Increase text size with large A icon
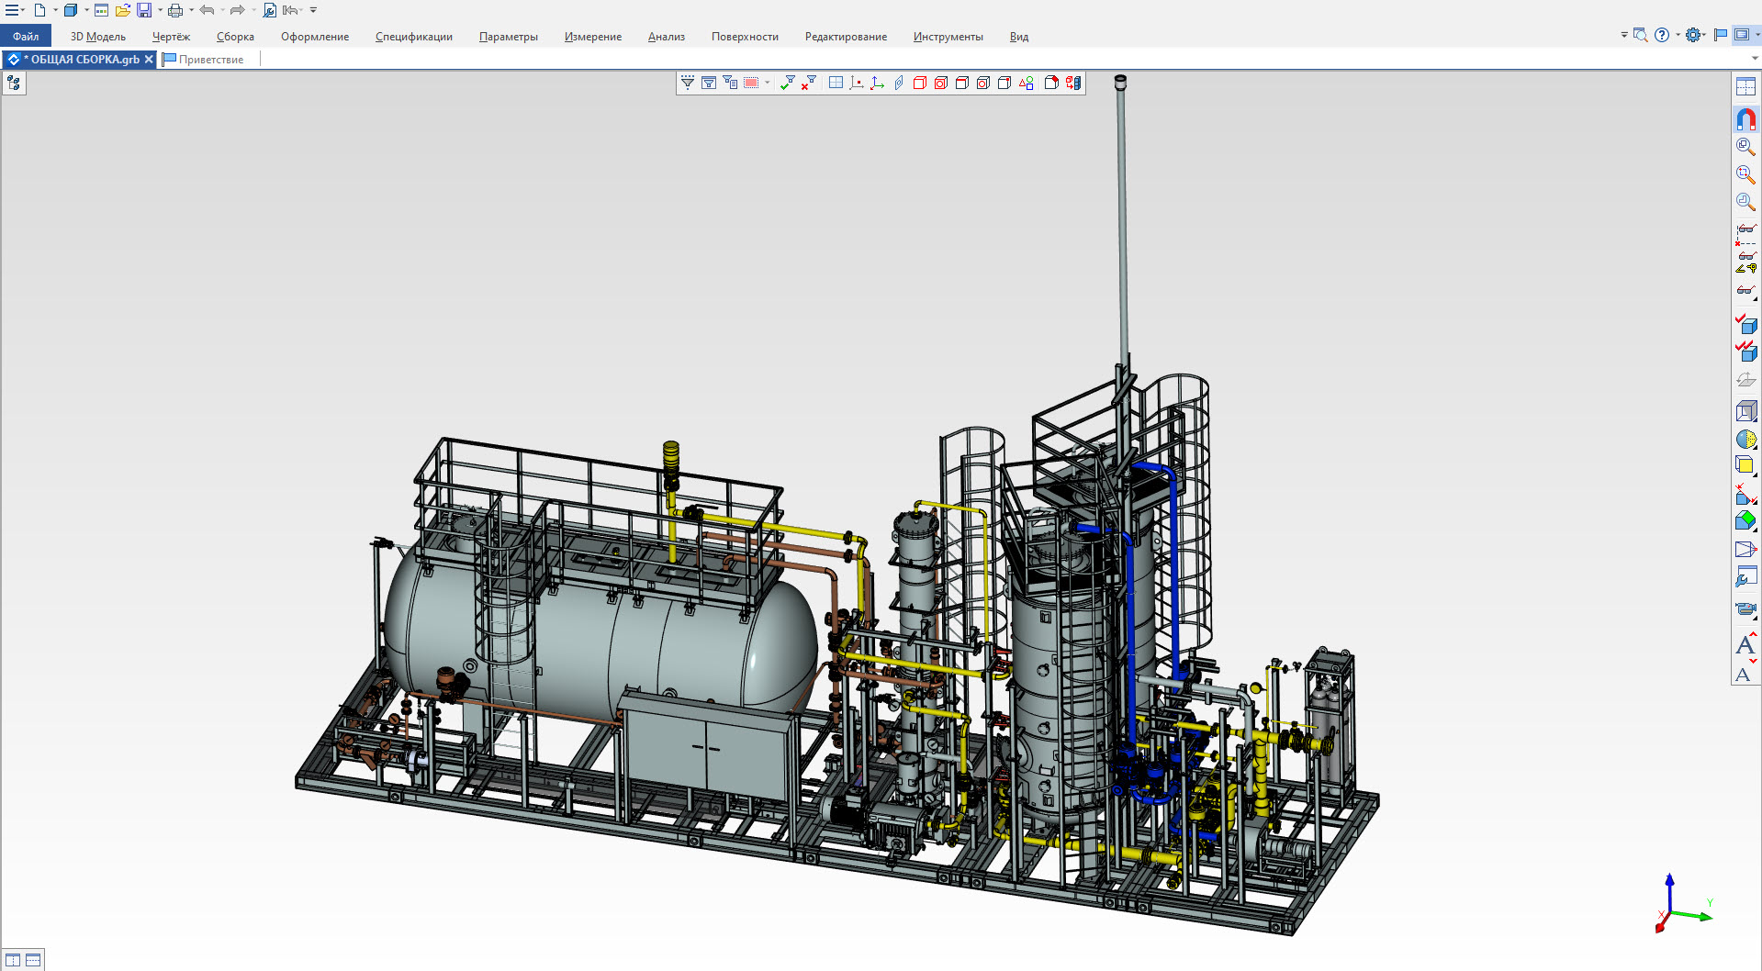The height and width of the screenshot is (971, 1762). (x=1745, y=645)
